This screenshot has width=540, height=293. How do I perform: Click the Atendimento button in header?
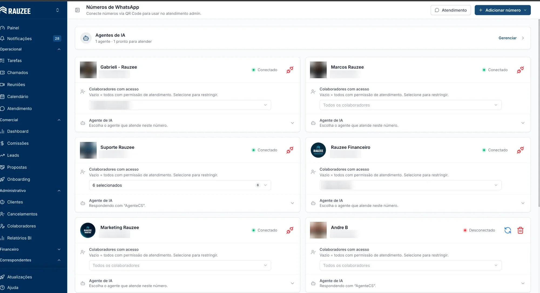[x=451, y=10]
